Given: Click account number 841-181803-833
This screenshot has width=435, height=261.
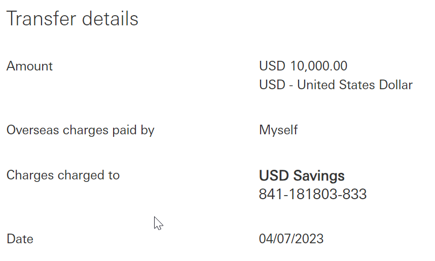Looking at the screenshot, I should click(313, 194).
